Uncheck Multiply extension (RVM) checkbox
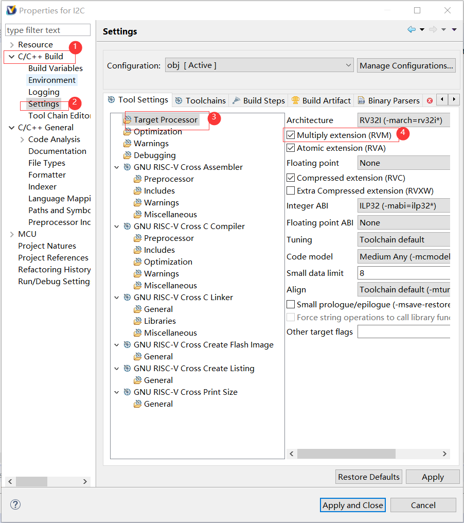Screen dimensions: 464x523 [291, 135]
